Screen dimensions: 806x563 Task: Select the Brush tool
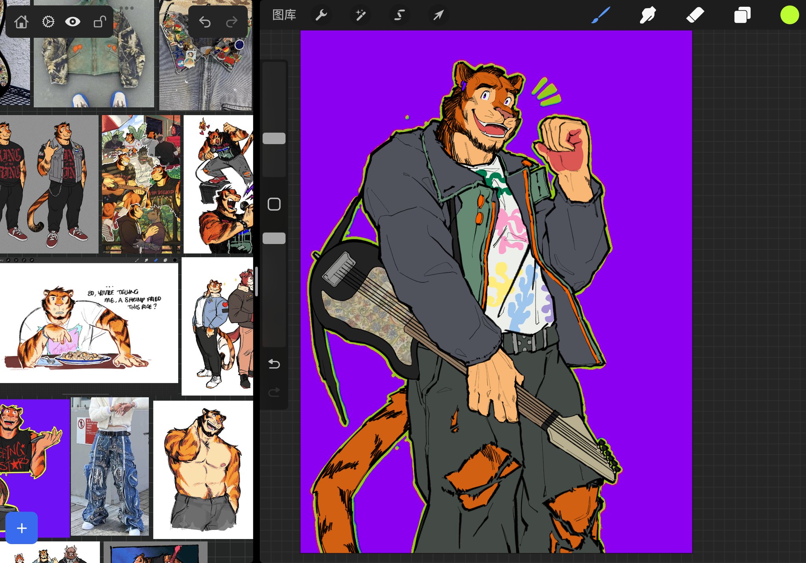601,15
